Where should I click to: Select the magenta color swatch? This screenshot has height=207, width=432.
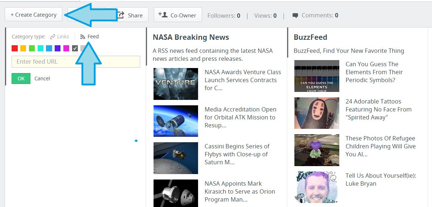[x=66, y=48]
